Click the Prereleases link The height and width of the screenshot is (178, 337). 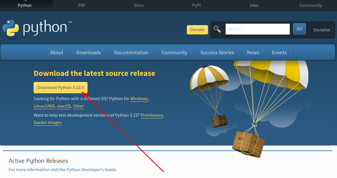[x=151, y=115]
